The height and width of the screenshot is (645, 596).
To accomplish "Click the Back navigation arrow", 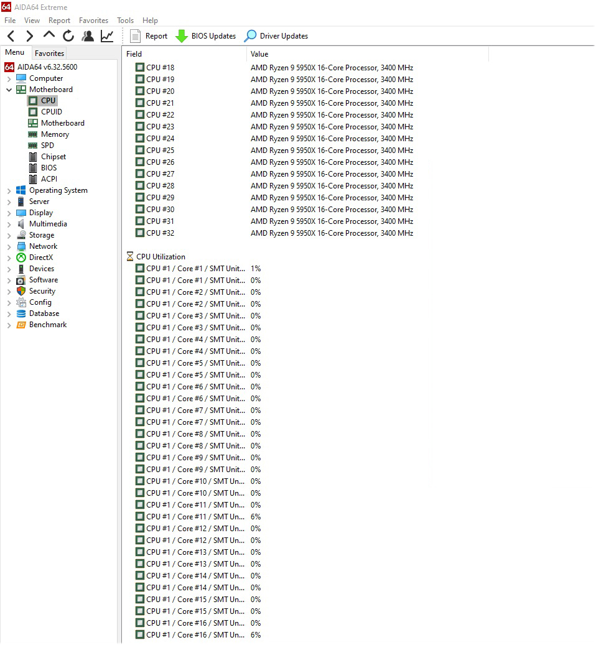I will coord(11,36).
